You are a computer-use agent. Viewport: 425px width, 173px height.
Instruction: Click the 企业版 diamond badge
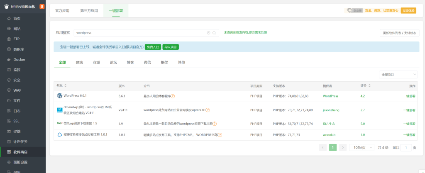(355, 10)
